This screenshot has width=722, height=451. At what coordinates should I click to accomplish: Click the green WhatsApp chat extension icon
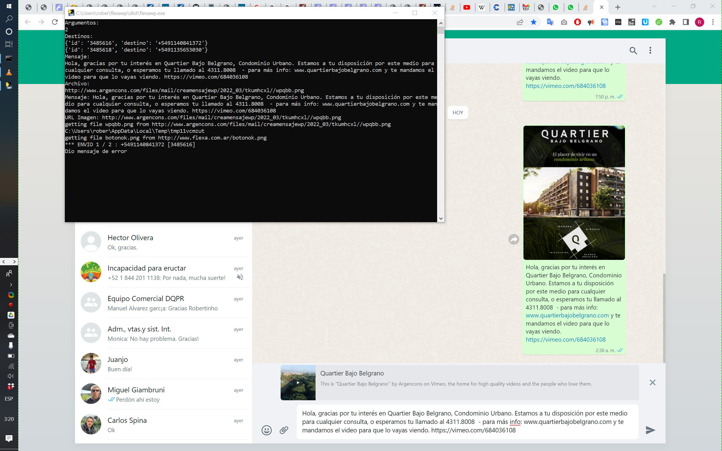(659, 22)
